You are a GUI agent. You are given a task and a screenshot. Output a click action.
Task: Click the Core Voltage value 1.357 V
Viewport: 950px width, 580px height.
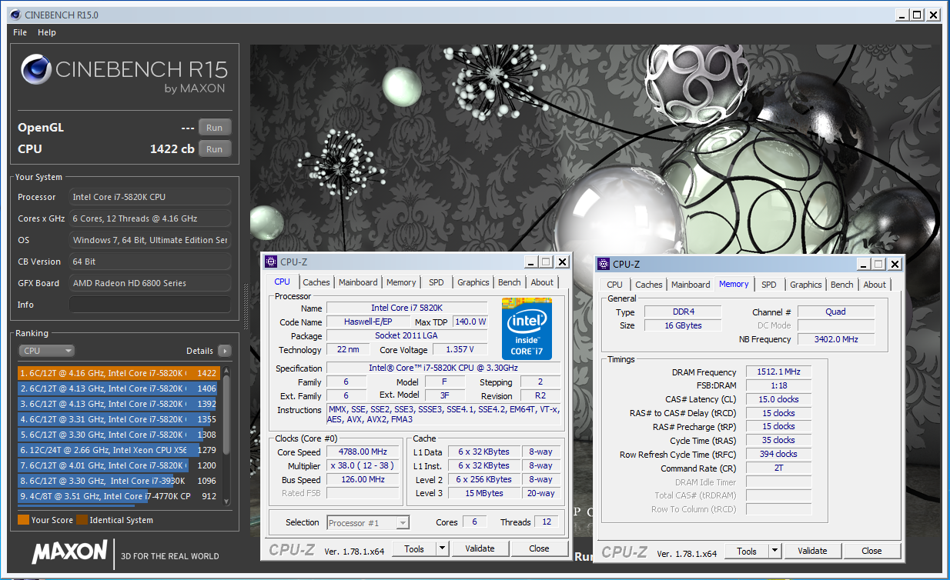click(x=460, y=350)
